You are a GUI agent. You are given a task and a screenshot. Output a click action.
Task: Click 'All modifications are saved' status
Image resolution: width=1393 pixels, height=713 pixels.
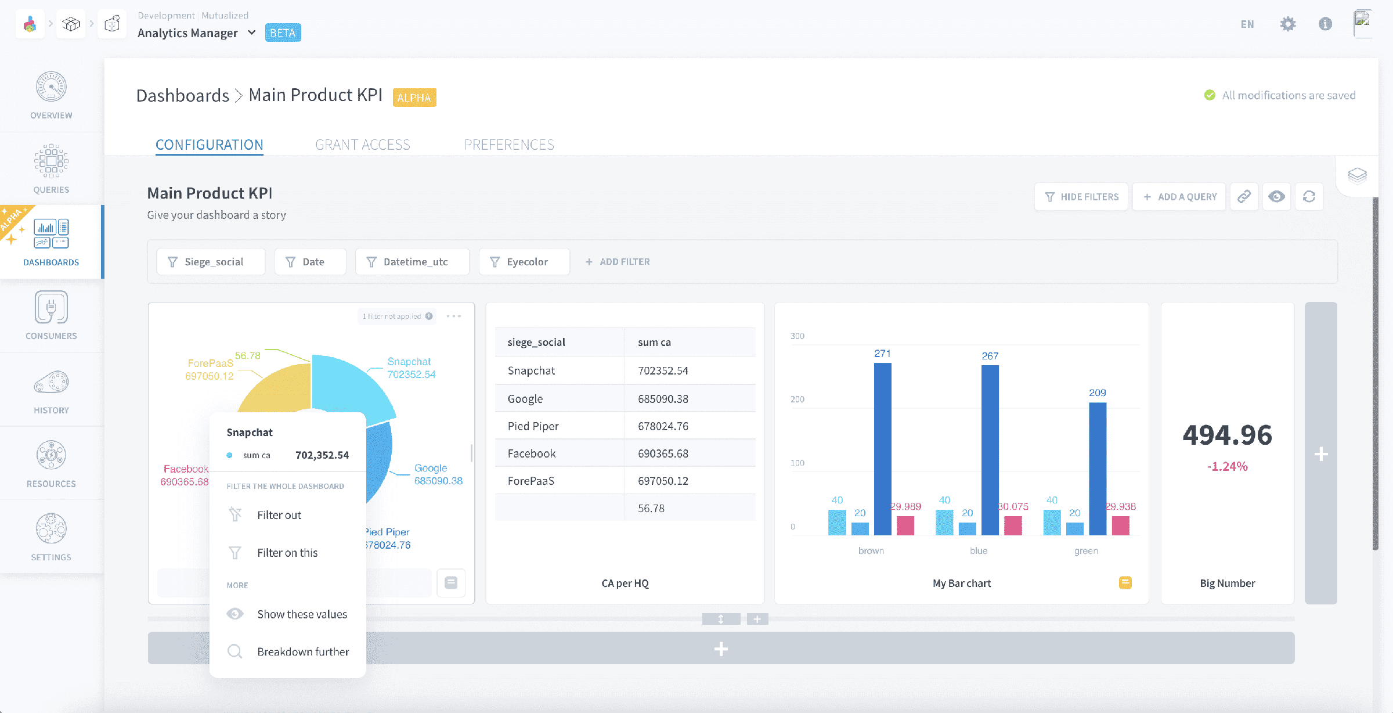pyautogui.click(x=1280, y=95)
